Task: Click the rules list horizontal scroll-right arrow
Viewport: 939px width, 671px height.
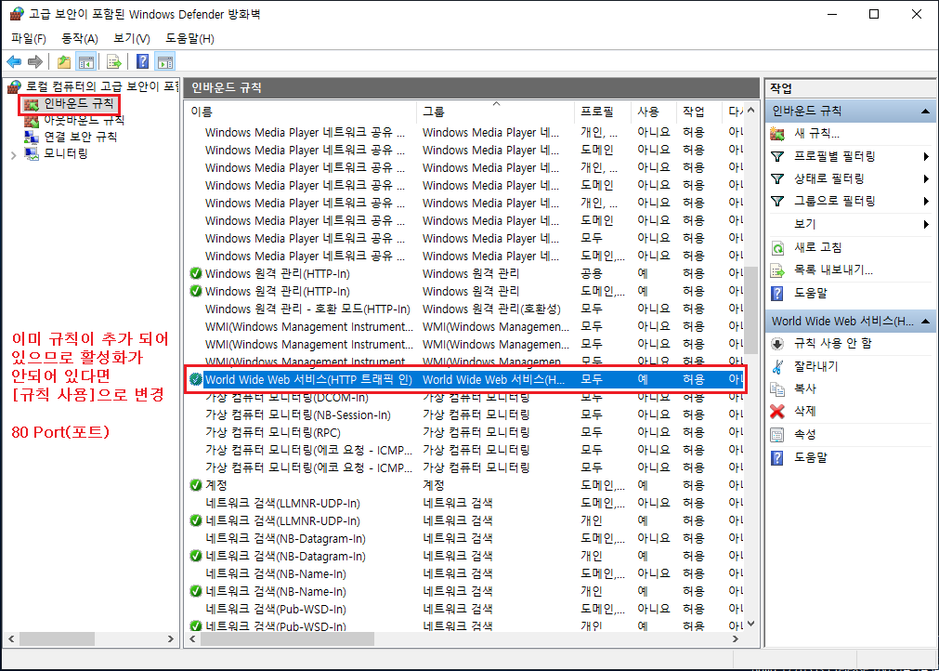Action: click(x=737, y=639)
